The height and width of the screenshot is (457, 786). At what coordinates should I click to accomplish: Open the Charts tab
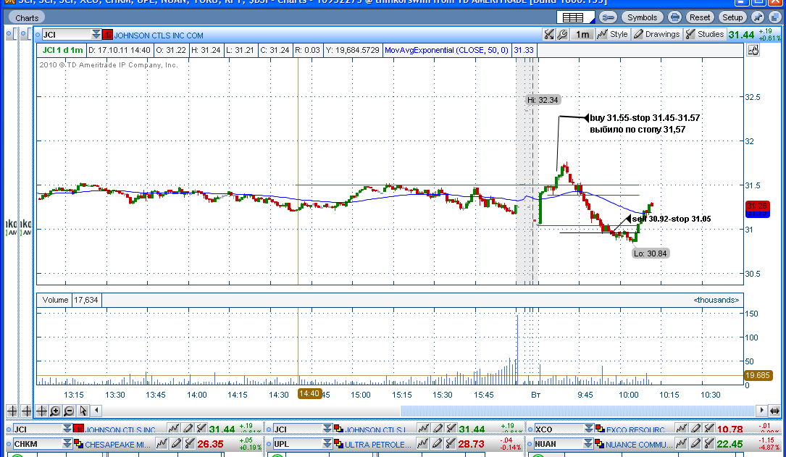pyautogui.click(x=27, y=18)
